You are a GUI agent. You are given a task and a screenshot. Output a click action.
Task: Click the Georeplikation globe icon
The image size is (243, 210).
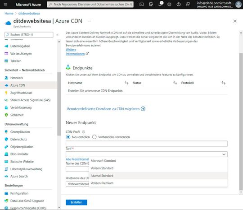click(x=6, y=132)
